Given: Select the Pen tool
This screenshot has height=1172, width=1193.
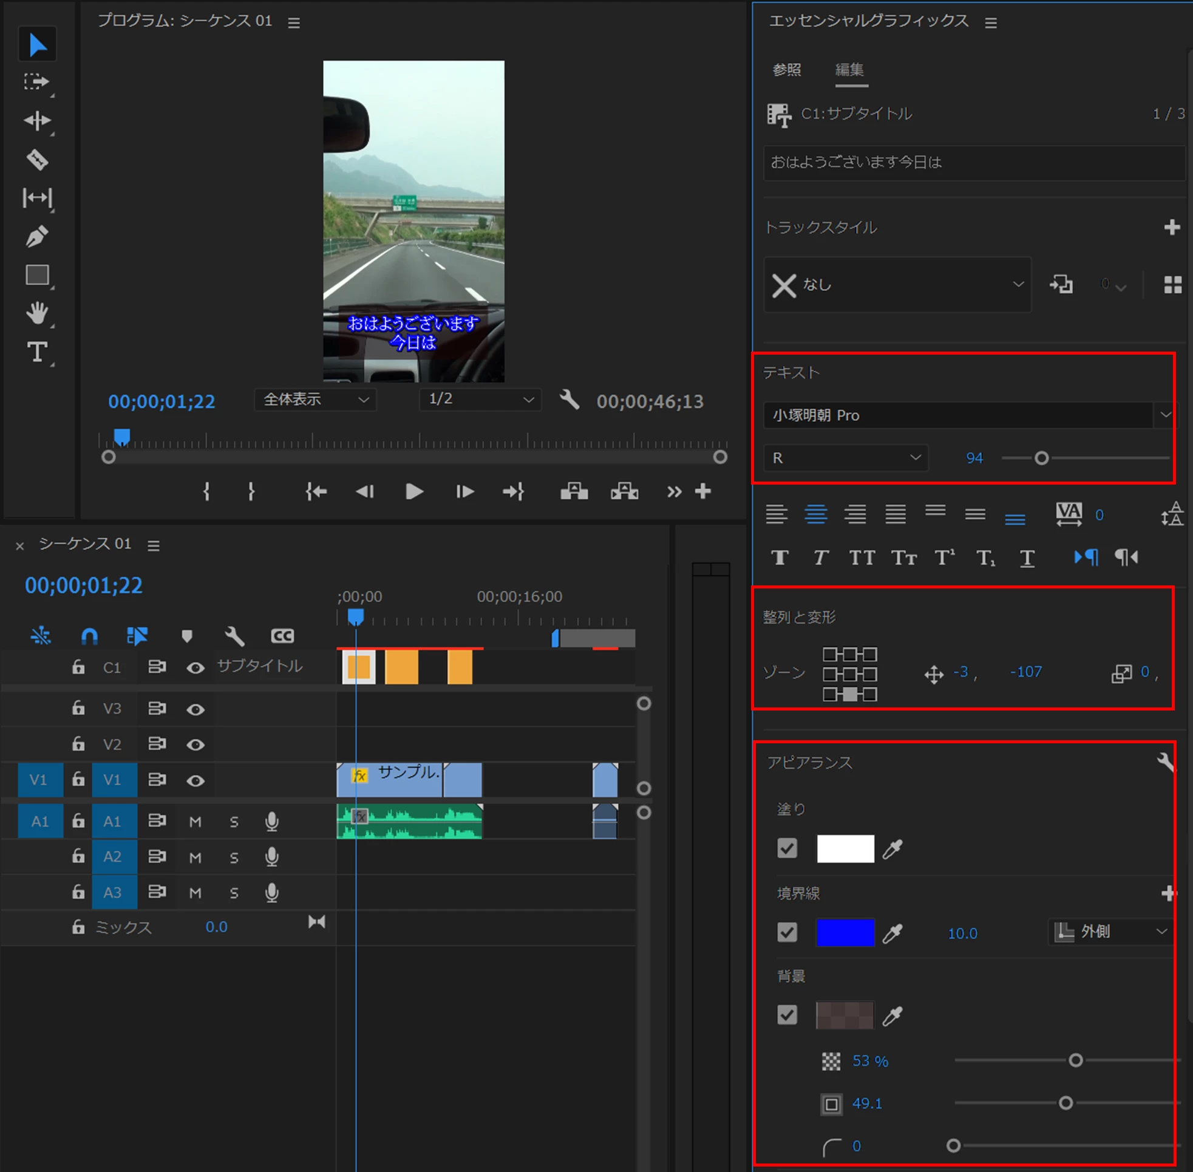Looking at the screenshot, I should pyautogui.click(x=37, y=236).
